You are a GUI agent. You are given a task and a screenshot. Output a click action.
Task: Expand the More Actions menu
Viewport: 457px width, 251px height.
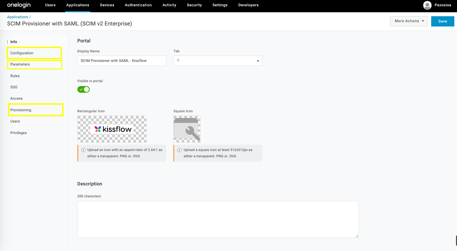click(x=409, y=21)
